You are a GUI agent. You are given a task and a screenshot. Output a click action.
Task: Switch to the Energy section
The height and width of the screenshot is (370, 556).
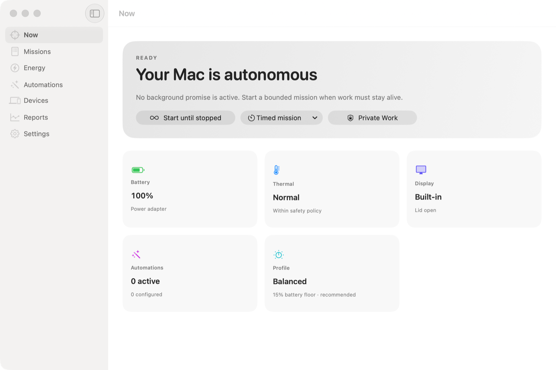[x=54, y=68]
